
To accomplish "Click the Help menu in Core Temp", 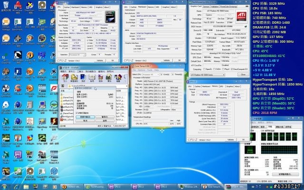I will click(x=156, y=70).
